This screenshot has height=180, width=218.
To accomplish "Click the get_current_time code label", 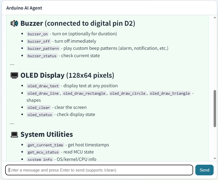I will [45, 145].
